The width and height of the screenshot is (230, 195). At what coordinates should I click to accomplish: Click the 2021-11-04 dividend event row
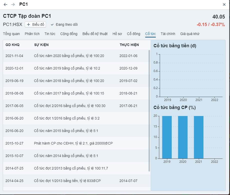pos(75,56)
